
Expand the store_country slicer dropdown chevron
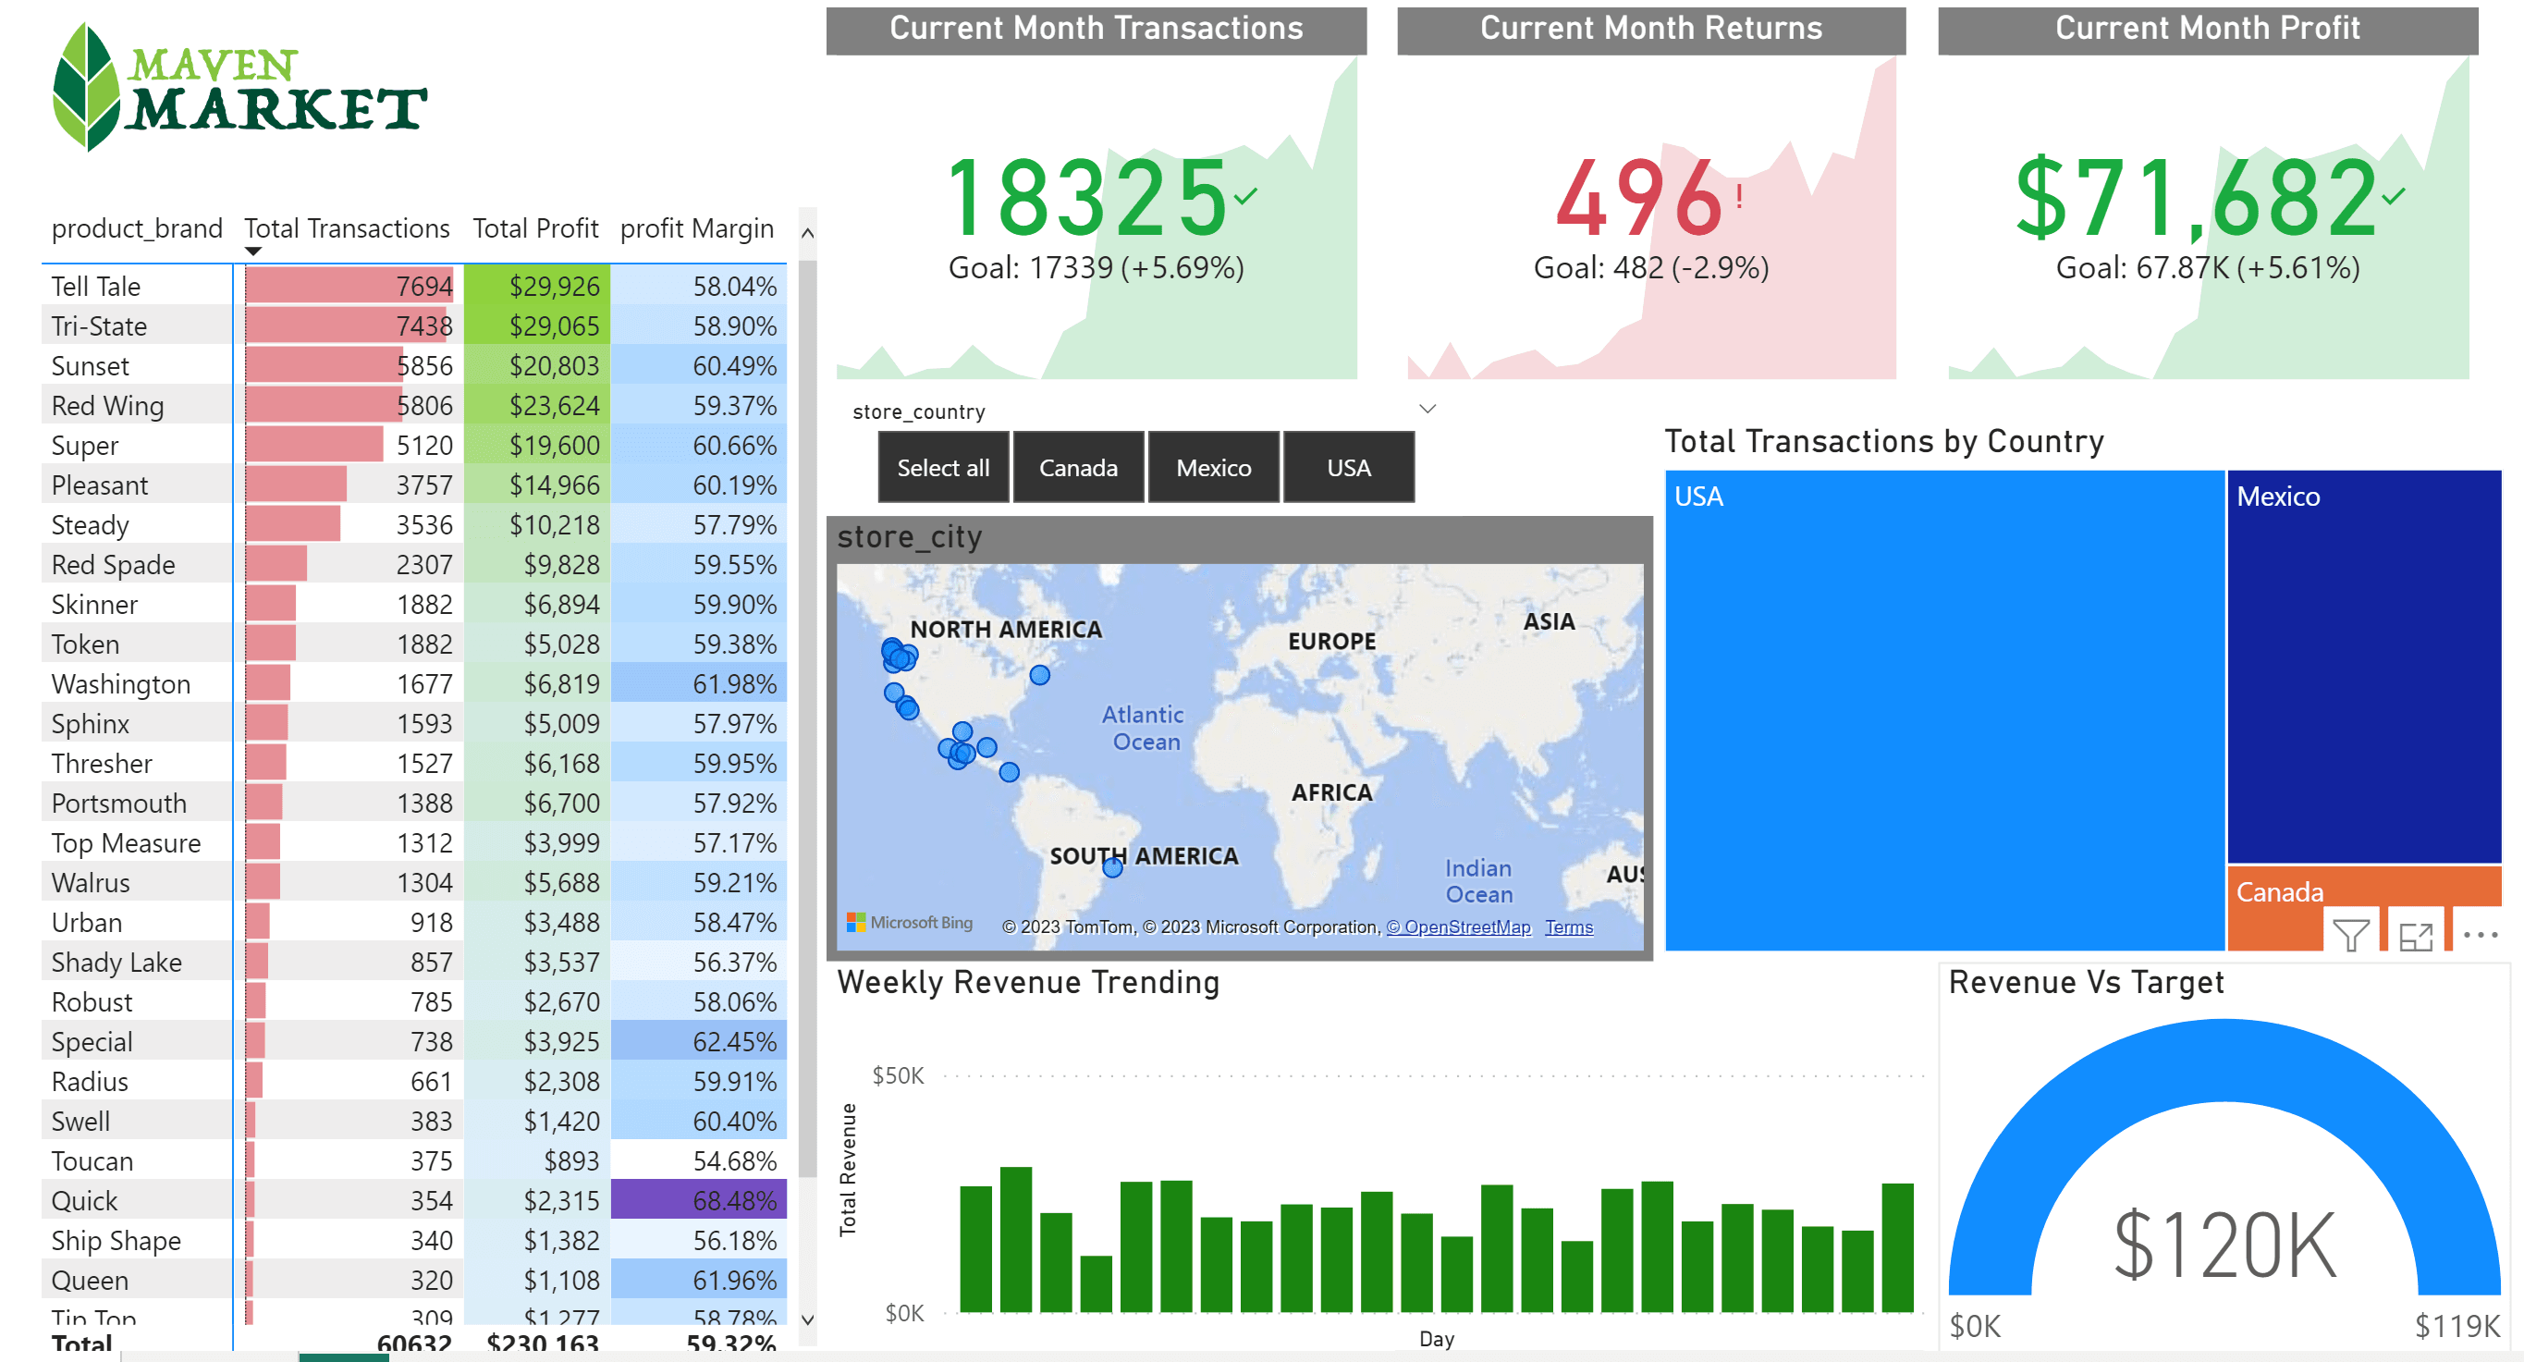click(x=1427, y=409)
